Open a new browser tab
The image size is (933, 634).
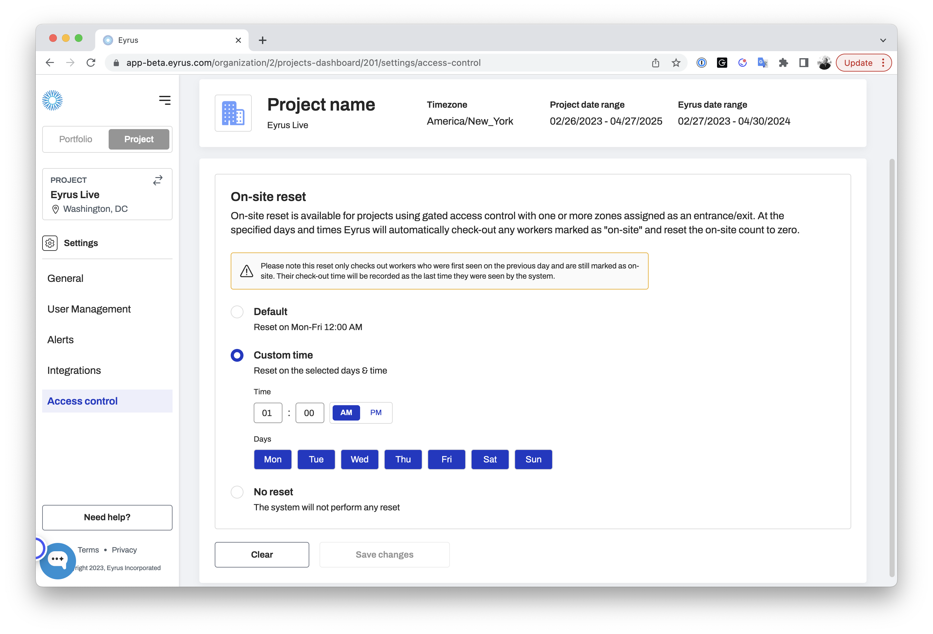pos(263,40)
